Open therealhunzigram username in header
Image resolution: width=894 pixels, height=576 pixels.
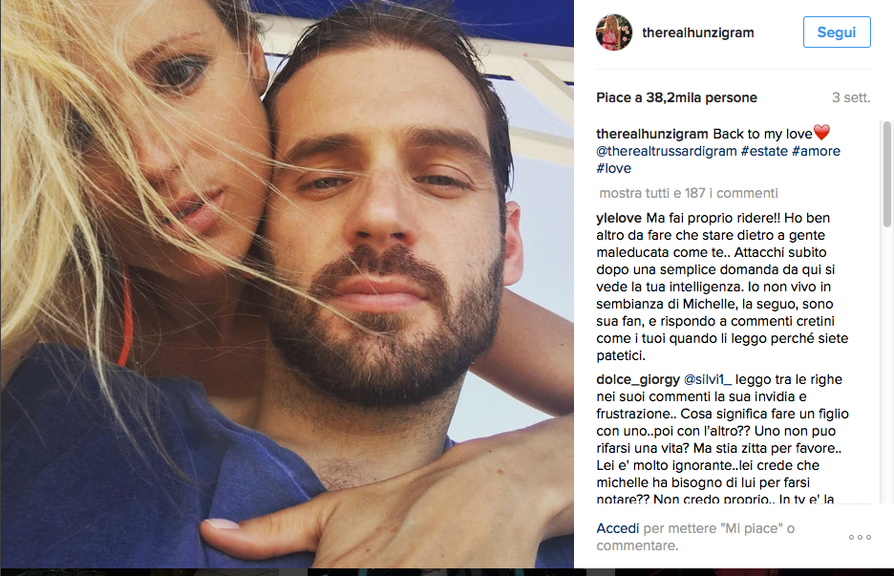click(x=698, y=32)
